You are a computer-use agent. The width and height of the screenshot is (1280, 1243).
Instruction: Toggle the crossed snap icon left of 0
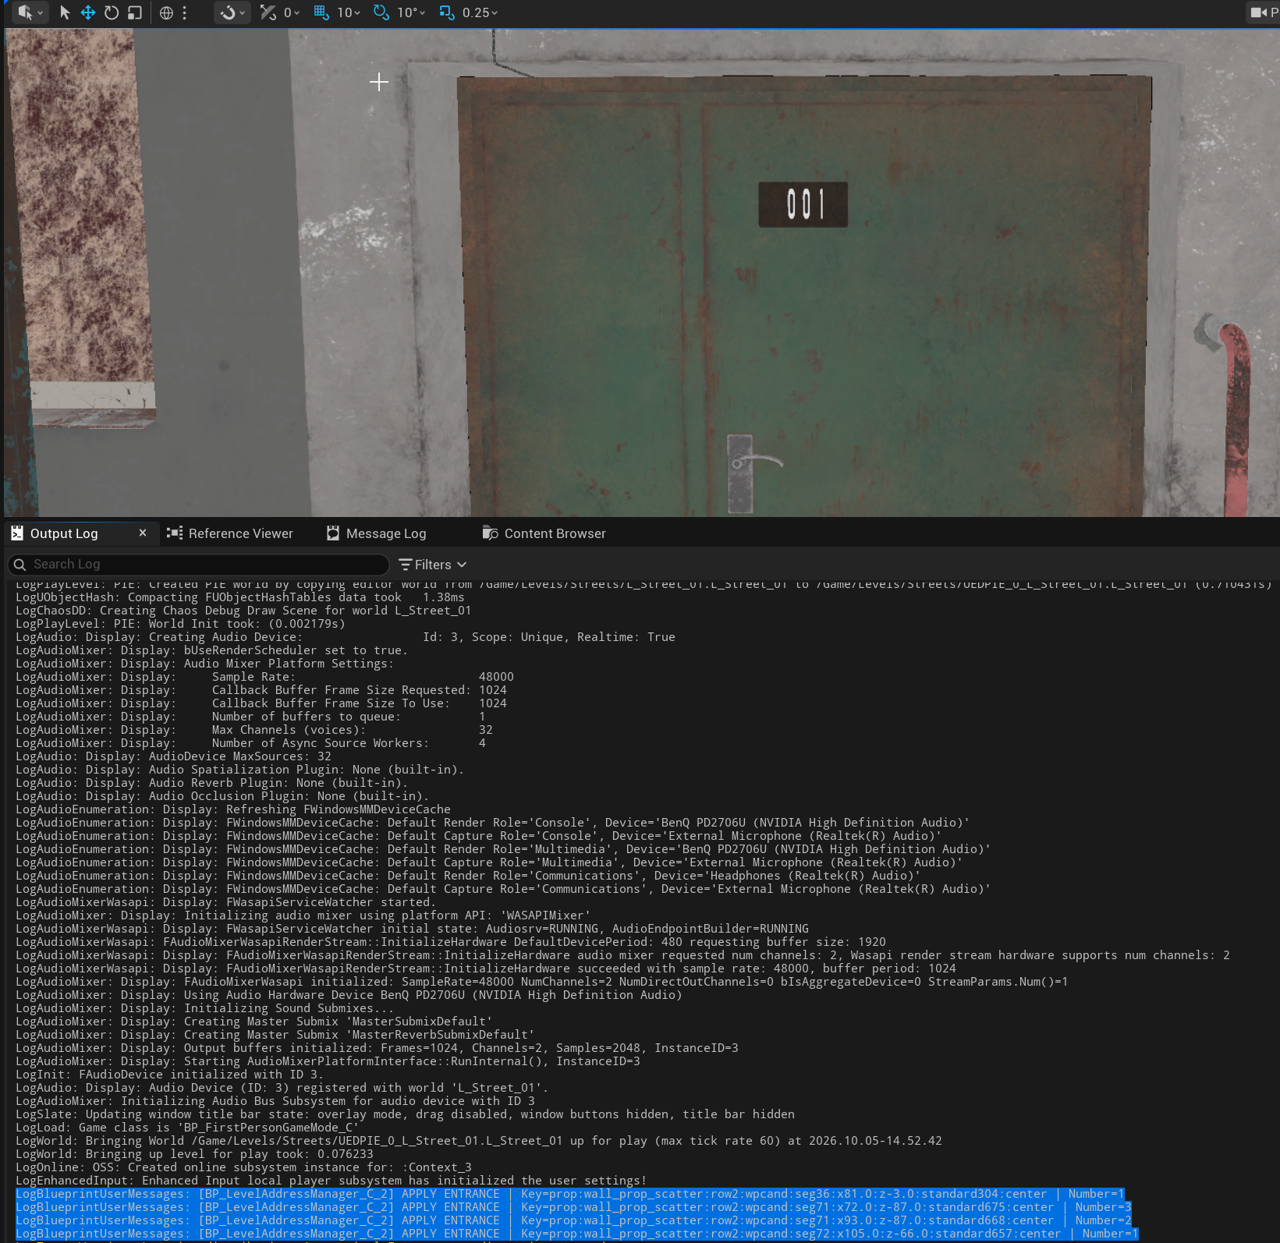click(268, 12)
